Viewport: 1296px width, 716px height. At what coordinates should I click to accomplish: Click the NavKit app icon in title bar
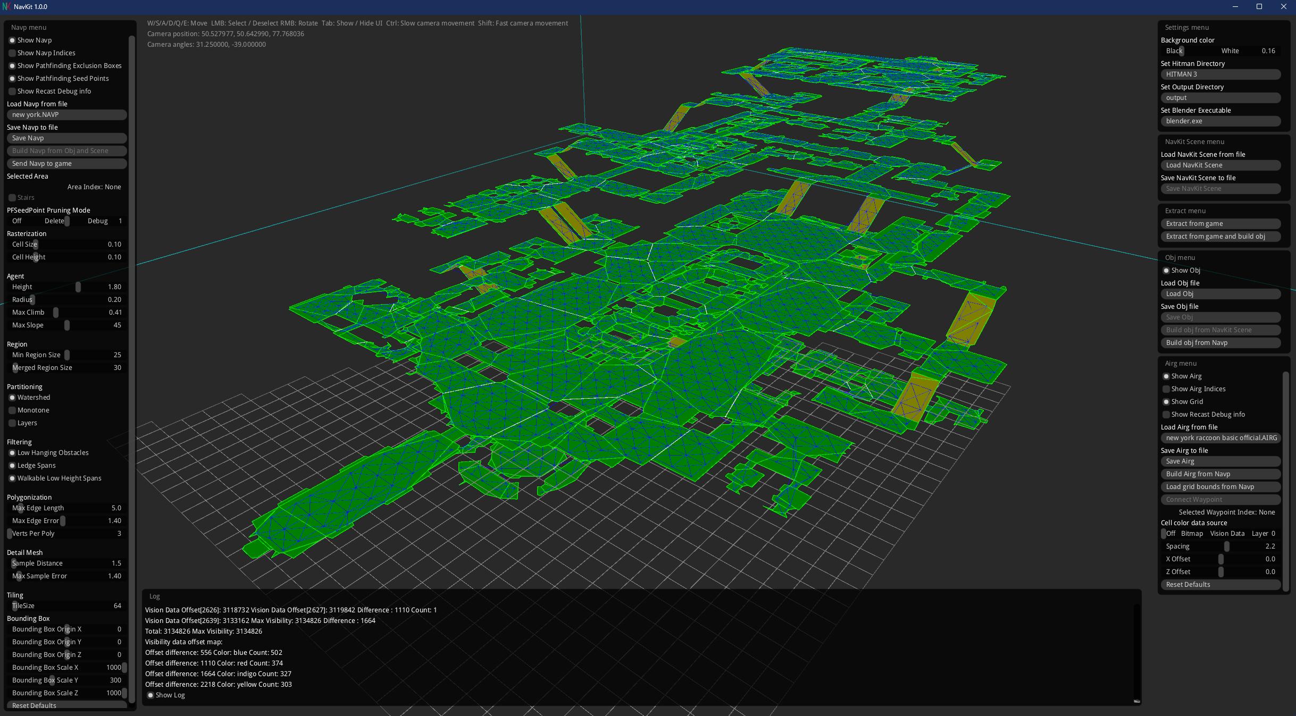tap(6, 6)
